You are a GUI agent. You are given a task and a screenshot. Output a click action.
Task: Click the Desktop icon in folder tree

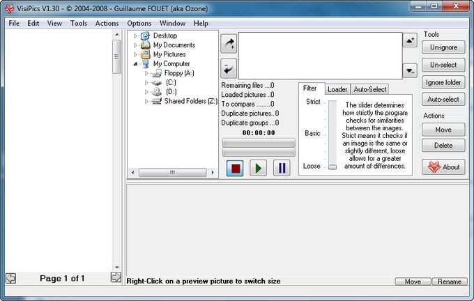click(146, 36)
